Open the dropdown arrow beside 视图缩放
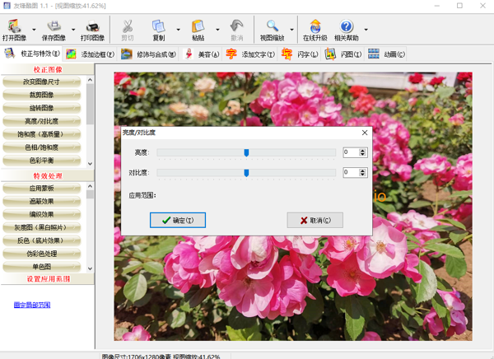 click(291, 31)
